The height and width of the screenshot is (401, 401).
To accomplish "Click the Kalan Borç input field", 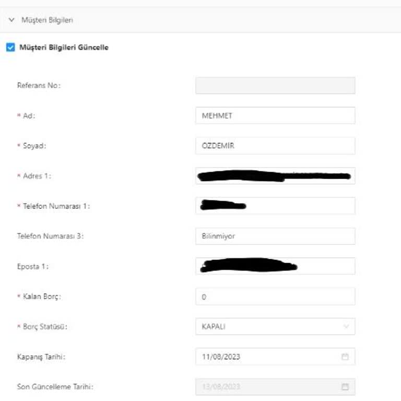I will [x=275, y=297].
